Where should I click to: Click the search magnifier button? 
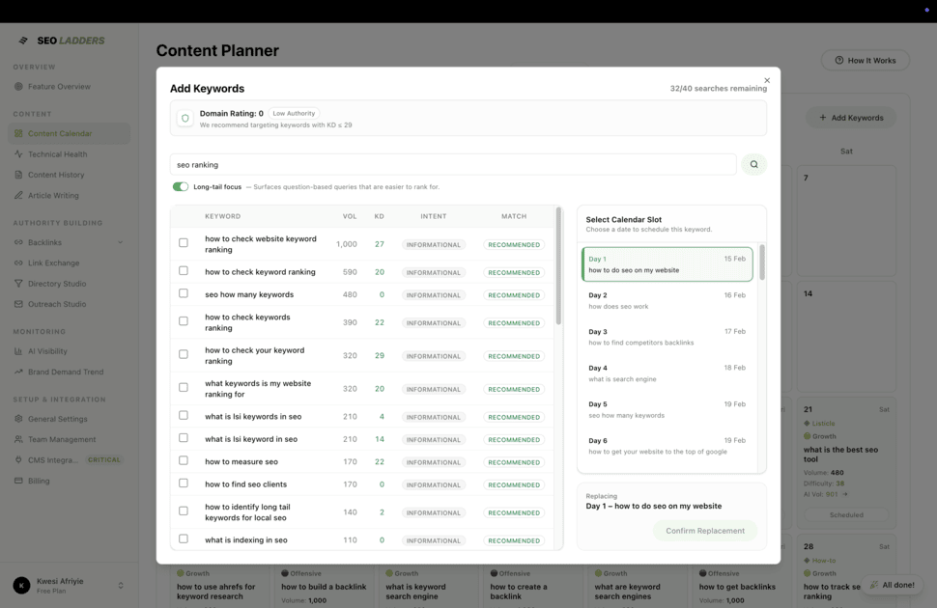[x=753, y=165]
